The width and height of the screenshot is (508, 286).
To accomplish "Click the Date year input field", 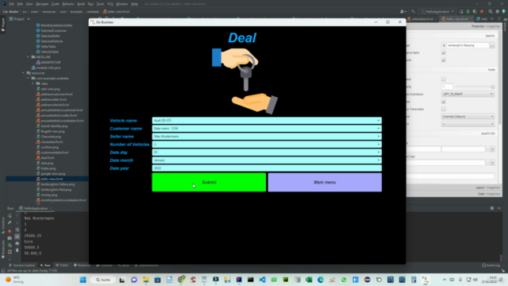I will pyautogui.click(x=267, y=168).
